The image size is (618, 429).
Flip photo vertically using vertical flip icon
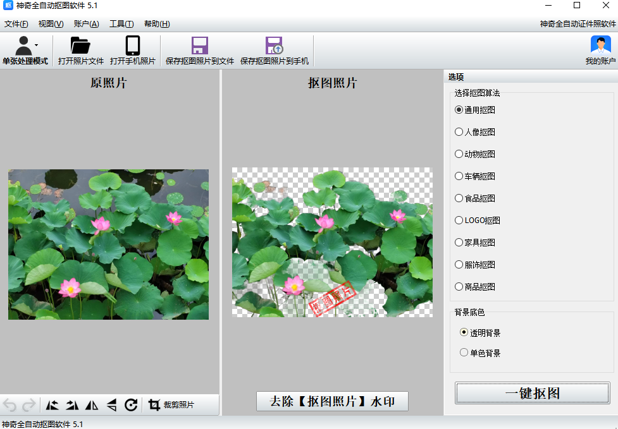coord(111,405)
